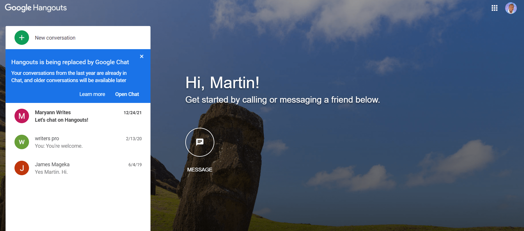Click the green New conversation plus icon
This screenshot has height=231, width=524.
tap(22, 38)
